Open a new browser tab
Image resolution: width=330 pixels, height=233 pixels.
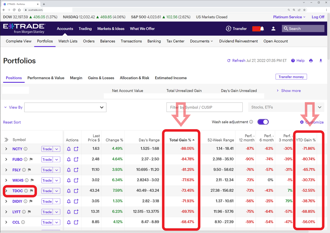pyautogui.click(x=44, y=4)
